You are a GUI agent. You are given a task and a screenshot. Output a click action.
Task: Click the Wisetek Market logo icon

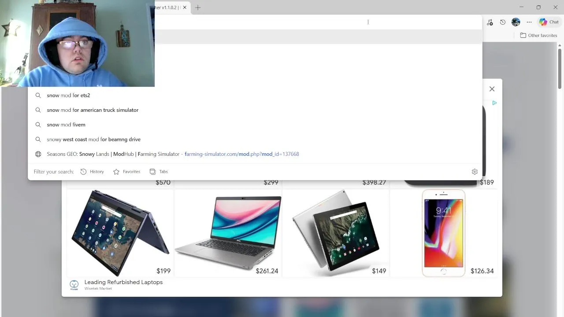point(74,285)
